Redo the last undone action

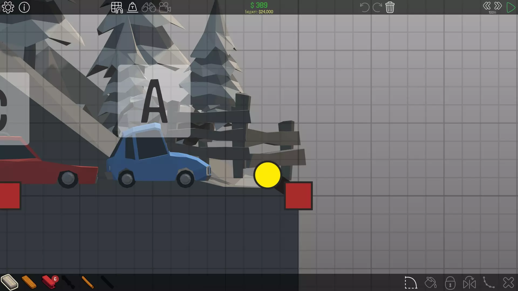[377, 7]
